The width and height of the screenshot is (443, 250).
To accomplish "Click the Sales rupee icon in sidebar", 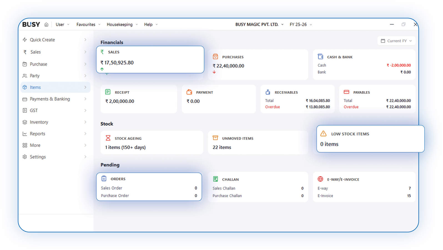I will click(25, 52).
